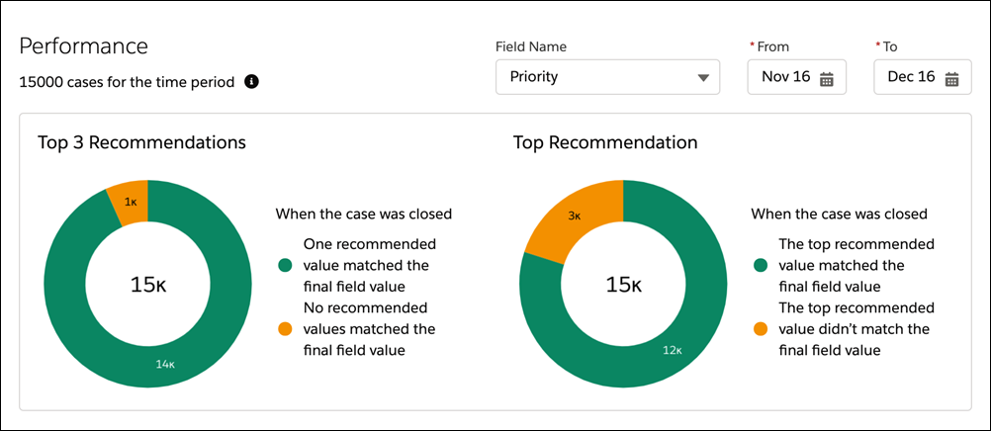Click the Field Name dropdown arrow
This screenshot has width=991, height=431.
(702, 77)
